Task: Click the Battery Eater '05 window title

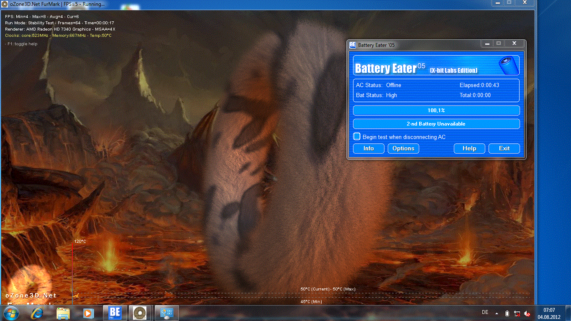Action: pyautogui.click(x=376, y=45)
